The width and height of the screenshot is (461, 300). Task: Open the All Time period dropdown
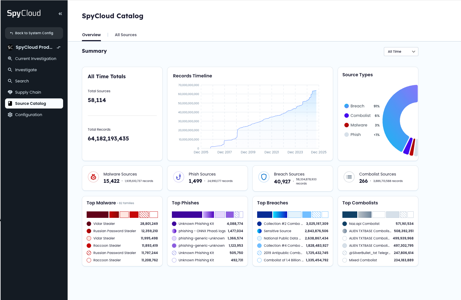click(401, 52)
